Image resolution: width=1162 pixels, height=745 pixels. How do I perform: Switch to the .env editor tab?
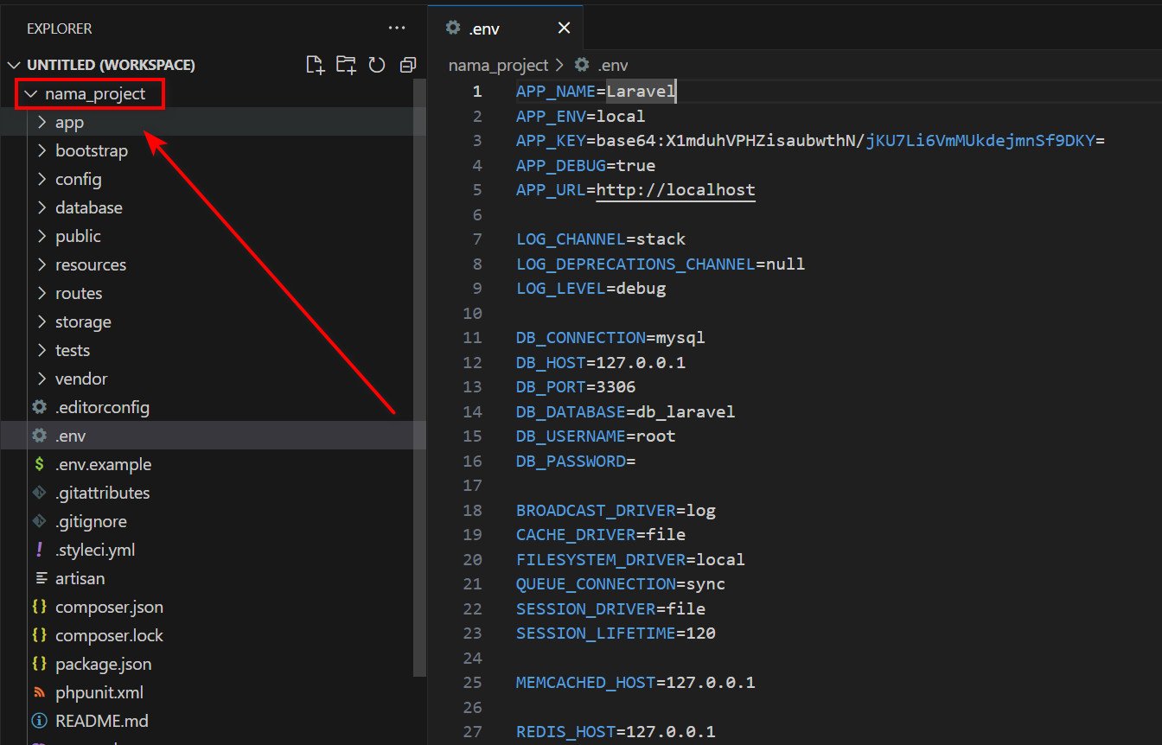[x=506, y=28]
